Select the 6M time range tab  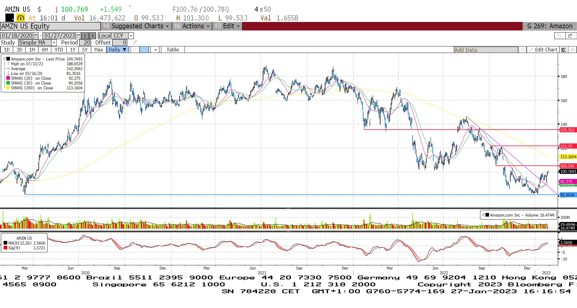coord(45,50)
